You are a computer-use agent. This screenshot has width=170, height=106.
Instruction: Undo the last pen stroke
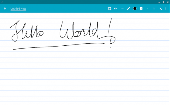click(116, 8)
